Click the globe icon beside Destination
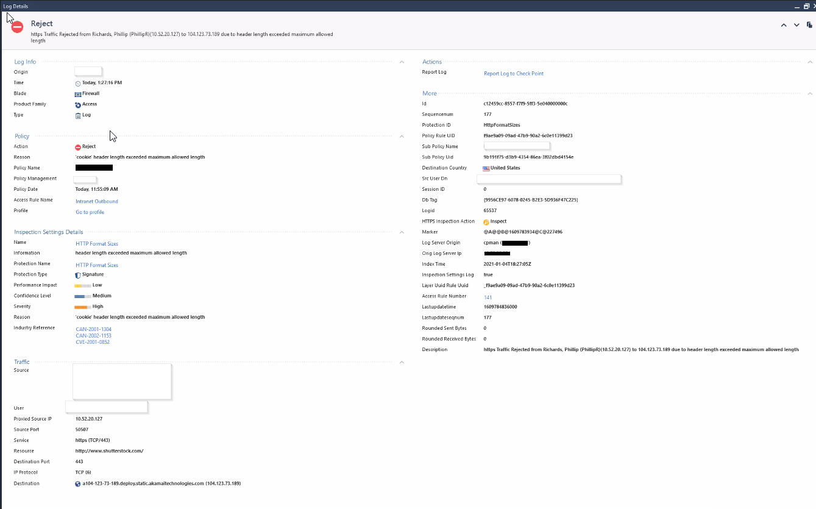Image resolution: width=816 pixels, height=509 pixels. 78,484
